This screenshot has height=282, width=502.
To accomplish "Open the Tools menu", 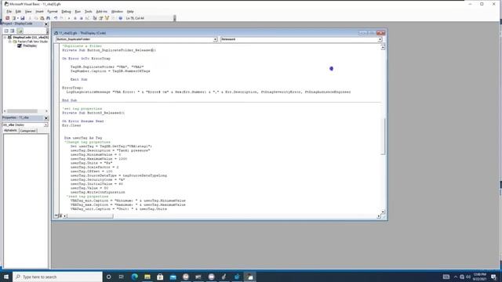I will [89, 12].
